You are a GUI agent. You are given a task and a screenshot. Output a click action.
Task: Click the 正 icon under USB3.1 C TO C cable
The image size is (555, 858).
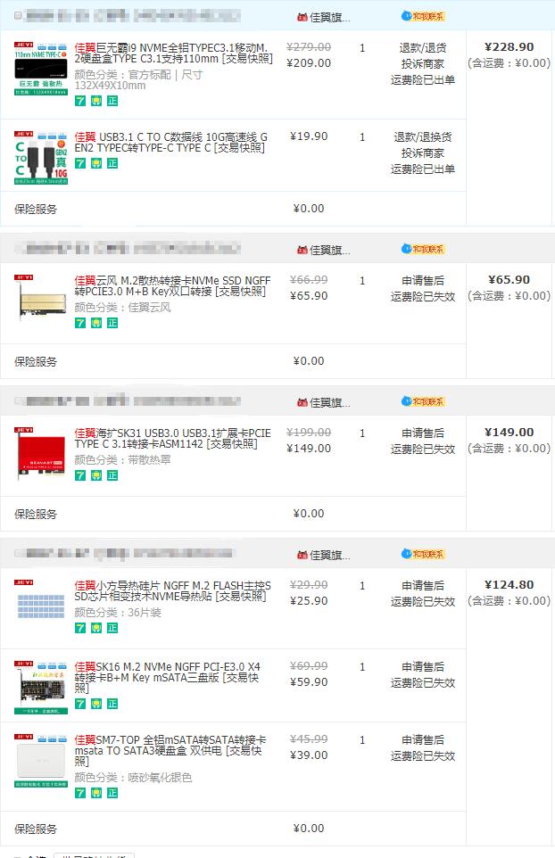click(x=112, y=163)
